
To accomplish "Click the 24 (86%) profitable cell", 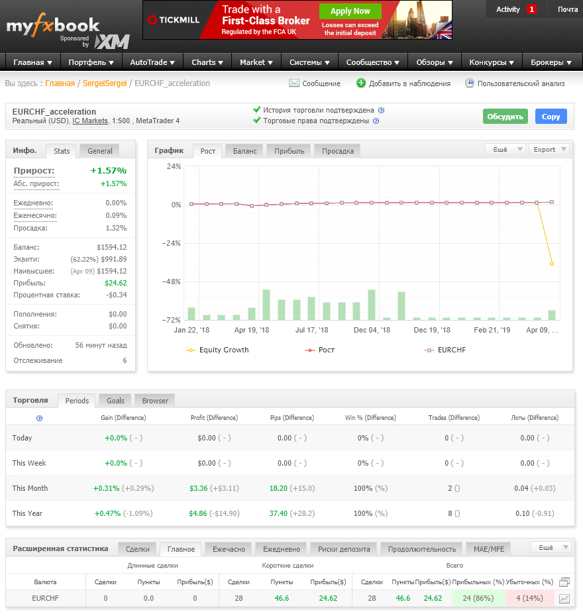I will pos(478,598).
